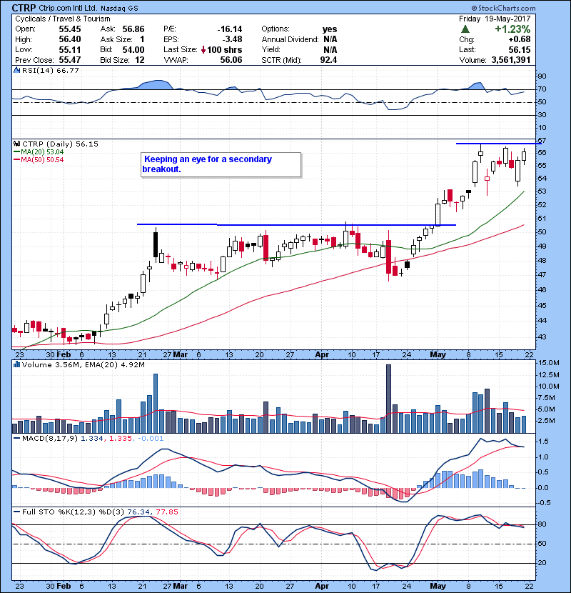Image resolution: width=571 pixels, height=593 pixels.
Task: Select the blue MACD legend line marker
Action: click(x=16, y=439)
